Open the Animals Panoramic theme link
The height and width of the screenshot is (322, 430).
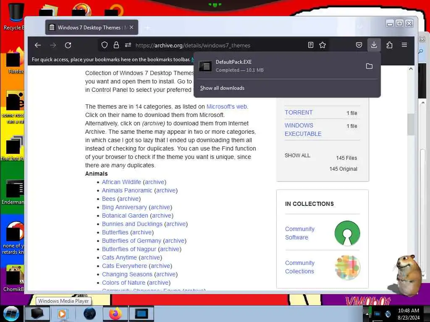click(x=127, y=190)
